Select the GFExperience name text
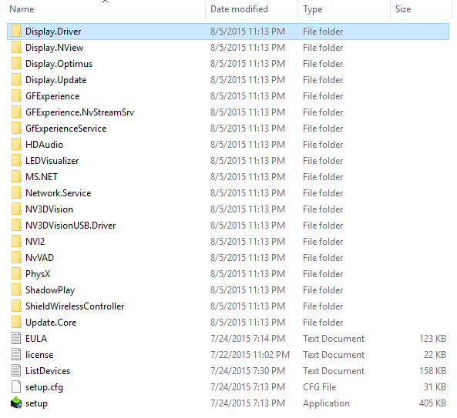The height and width of the screenshot is (418, 457). (52, 96)
